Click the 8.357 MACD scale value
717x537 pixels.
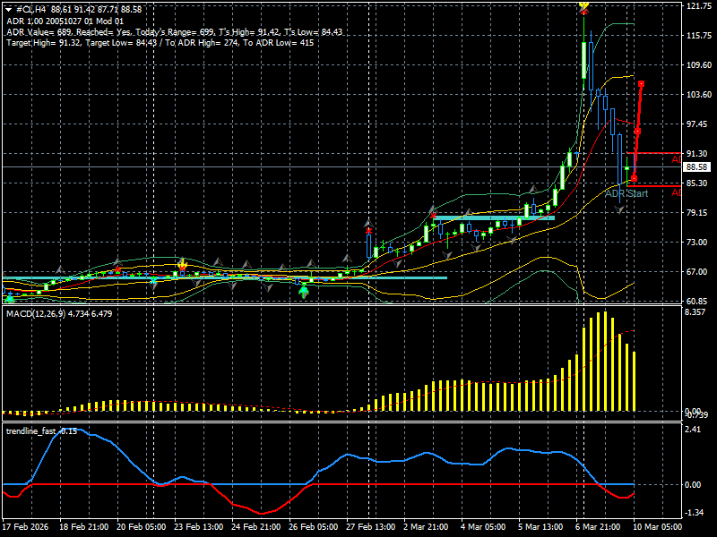click(x=696, y=311)
